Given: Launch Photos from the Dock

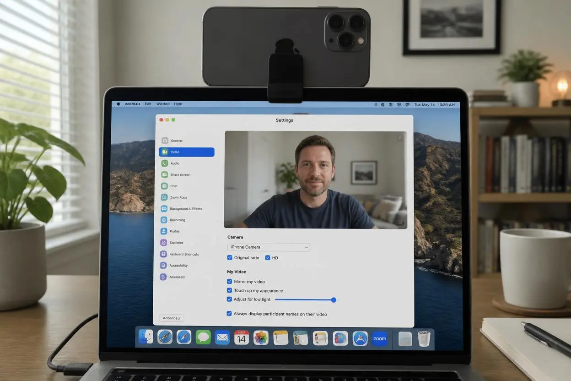Looking at the screenshot, I should pyautogui.click(x=261, y=337).
